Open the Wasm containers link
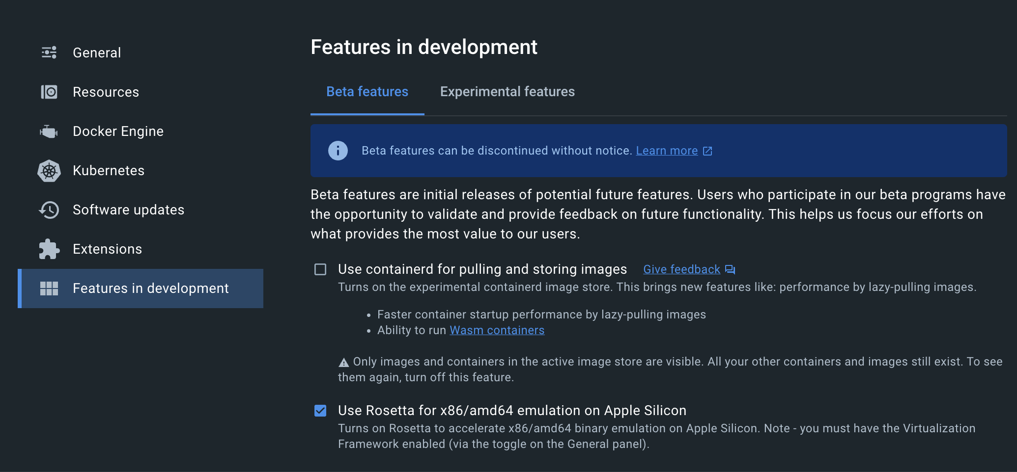1017x472 pixels. (497, 330)
